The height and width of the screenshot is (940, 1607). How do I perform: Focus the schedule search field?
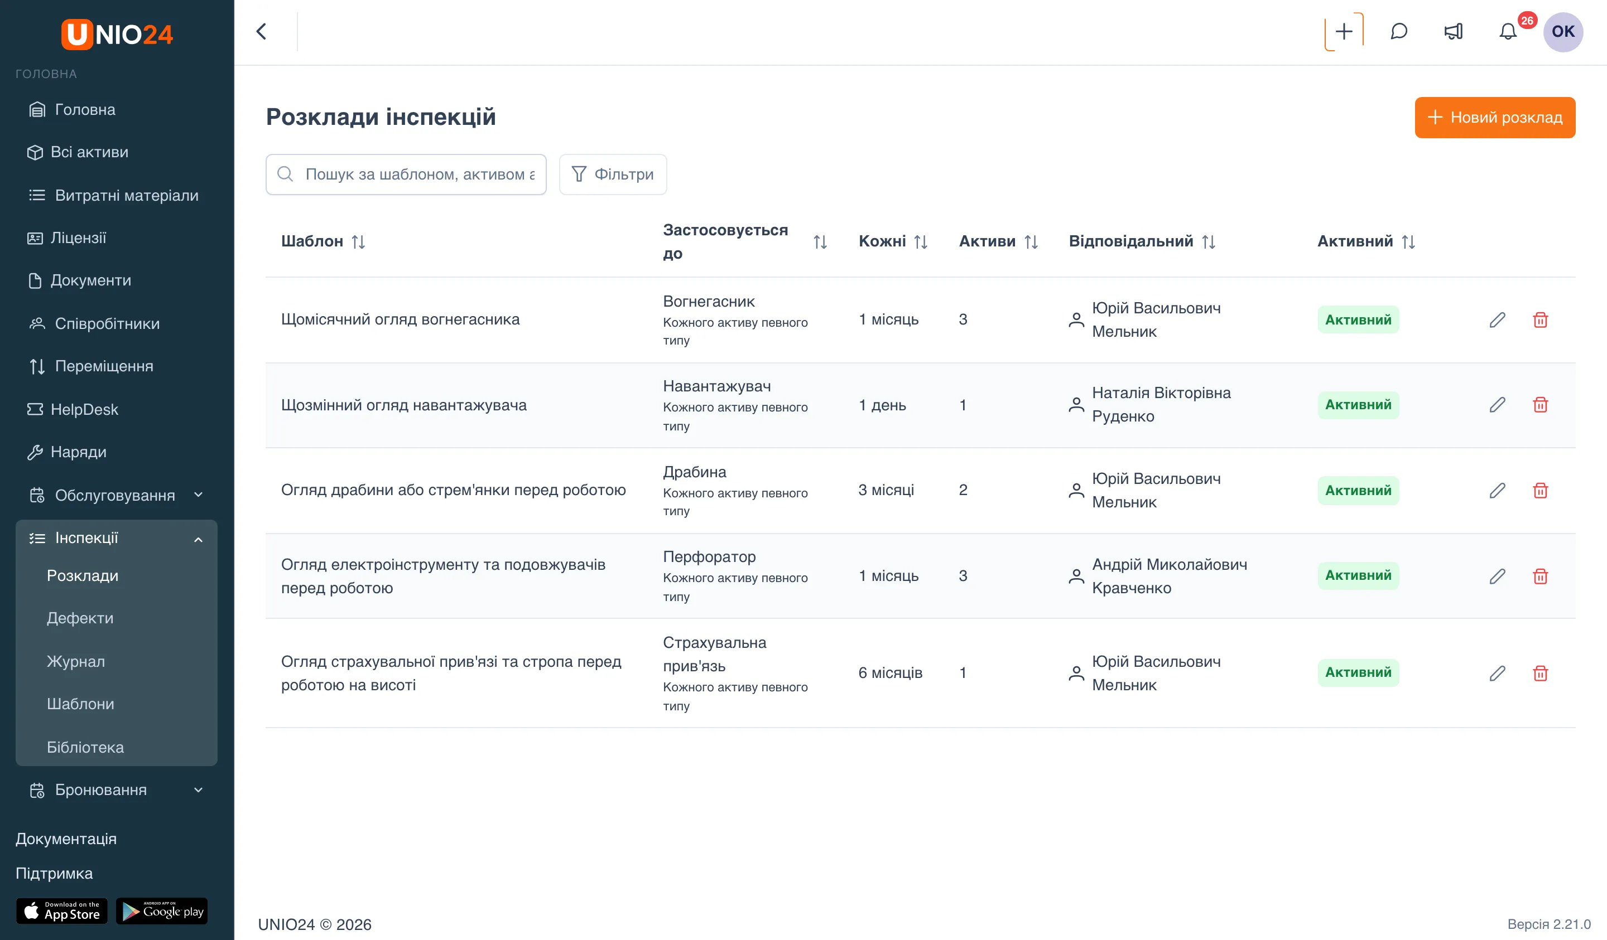click(406, 174)
